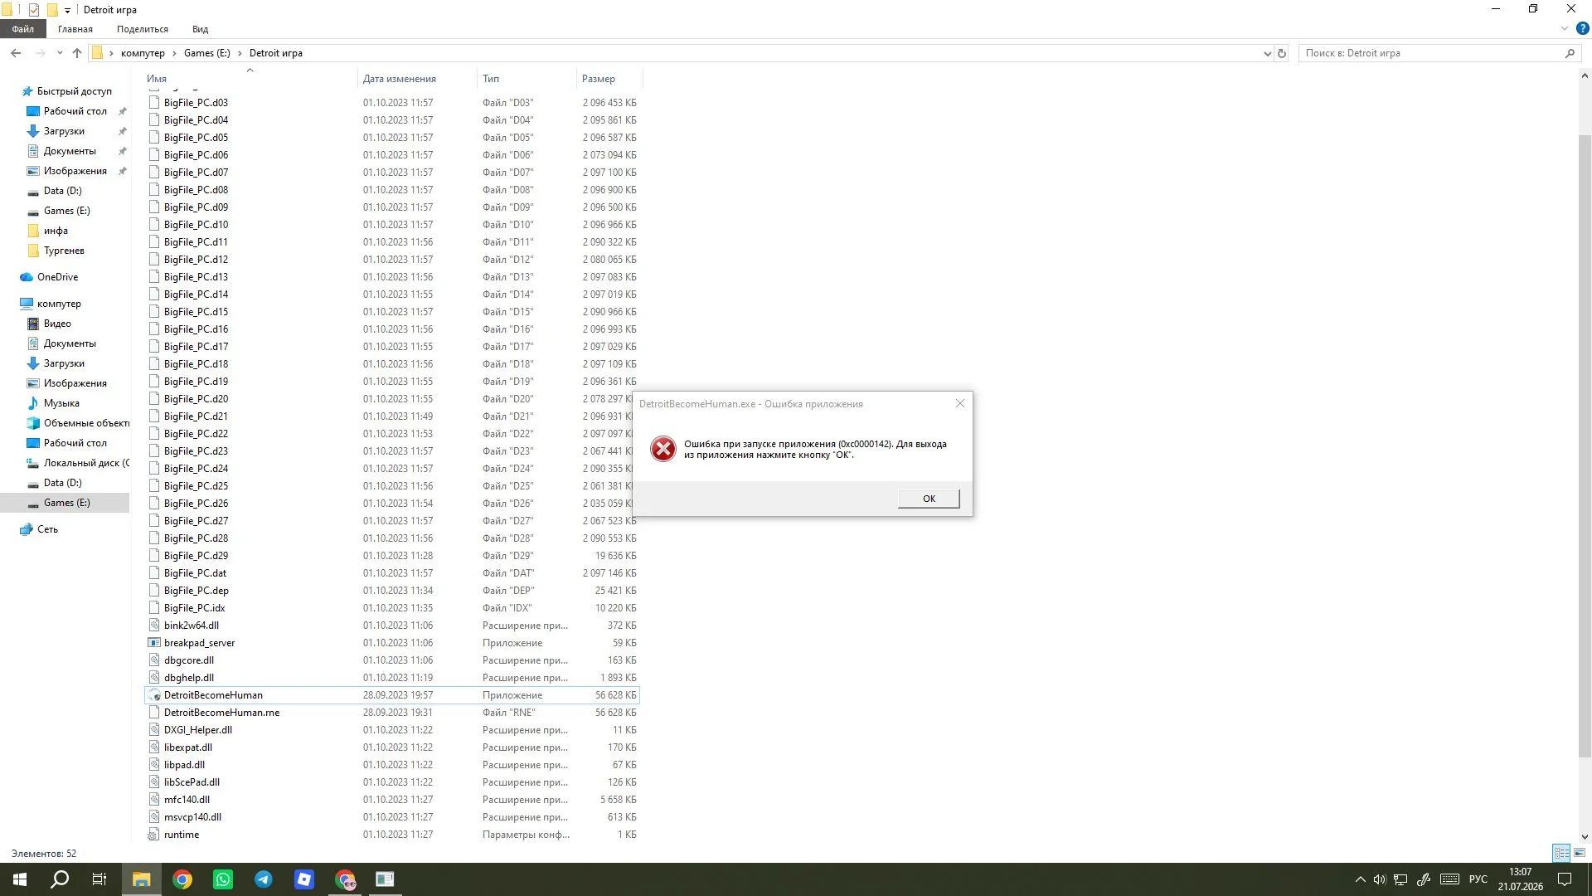The image size is (1592, 896).
Task: Open Быстрый доступ in the sidebar
Action: click(x=75, y=91)
